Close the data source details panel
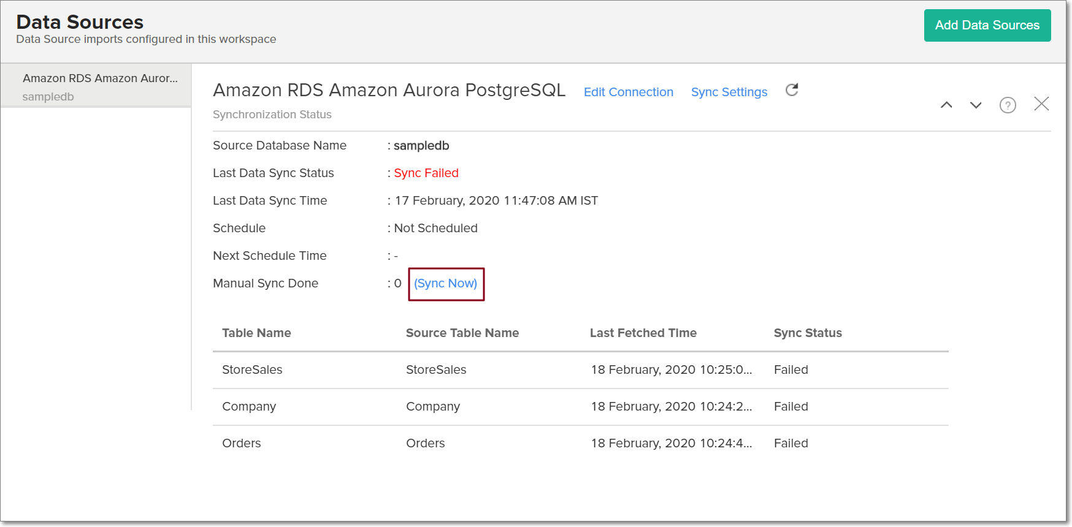Image resolution: width=1072 pixels, height=527 pixels. tap(1041, 104)
